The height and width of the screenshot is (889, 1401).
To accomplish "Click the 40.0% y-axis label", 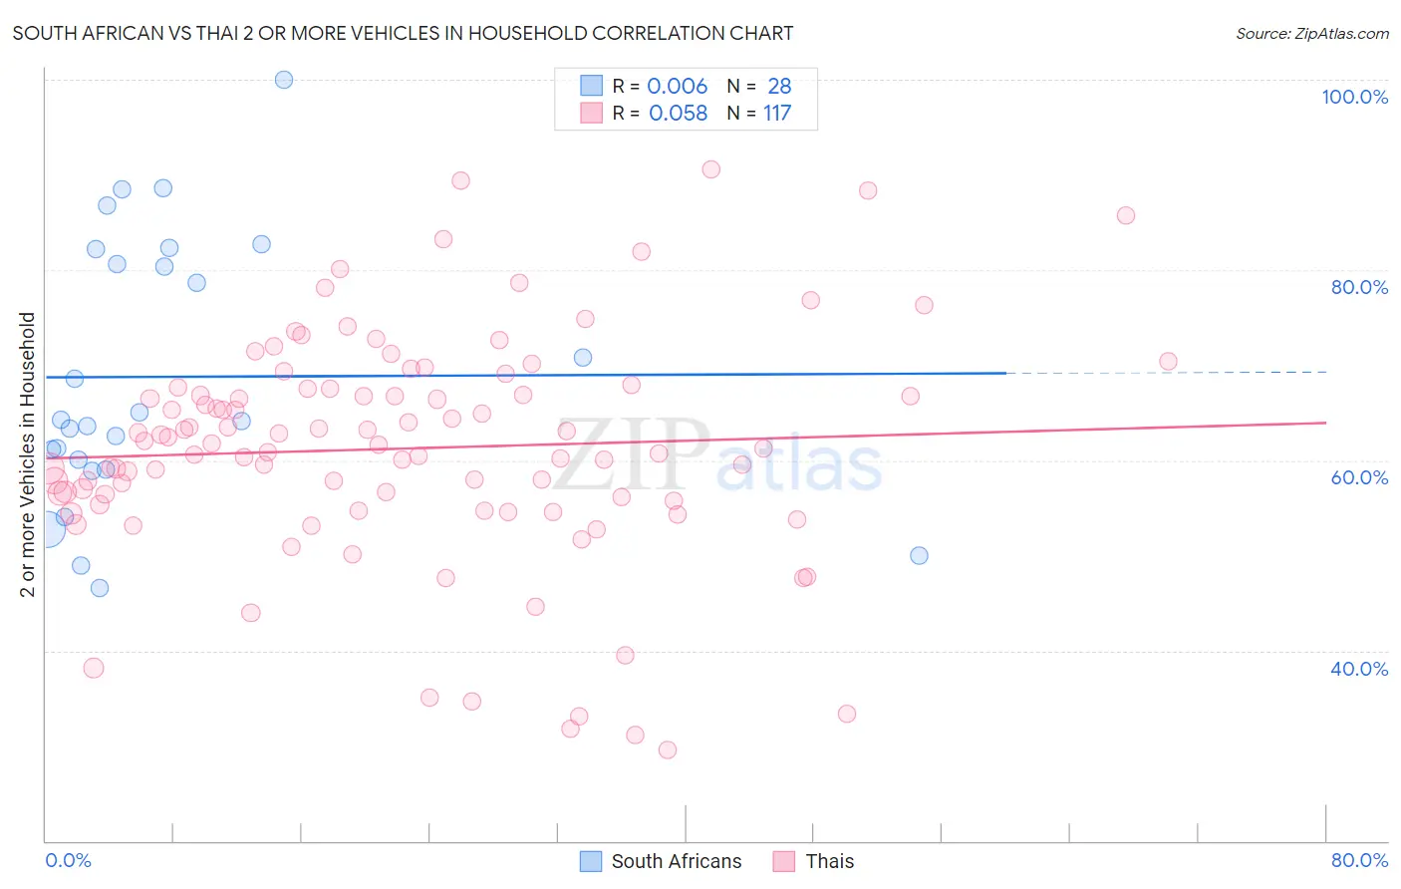I will coord(1359,669).
